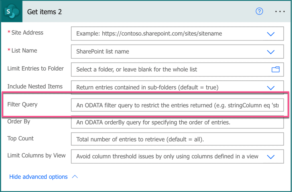Select the Filter Query input field
The width and height of the screenshot is (292, 192).
(171, 105)
